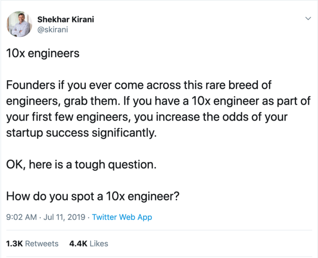Open the @skirani handle link
This screenshot has width=318, height=258.
click(53, 30)
